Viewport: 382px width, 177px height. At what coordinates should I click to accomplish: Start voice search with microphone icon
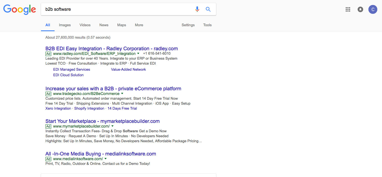197,9
